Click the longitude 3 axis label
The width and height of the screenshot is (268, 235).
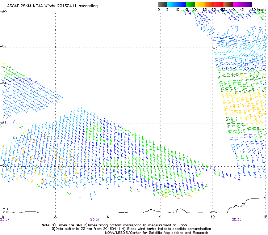tap(55, 217)
